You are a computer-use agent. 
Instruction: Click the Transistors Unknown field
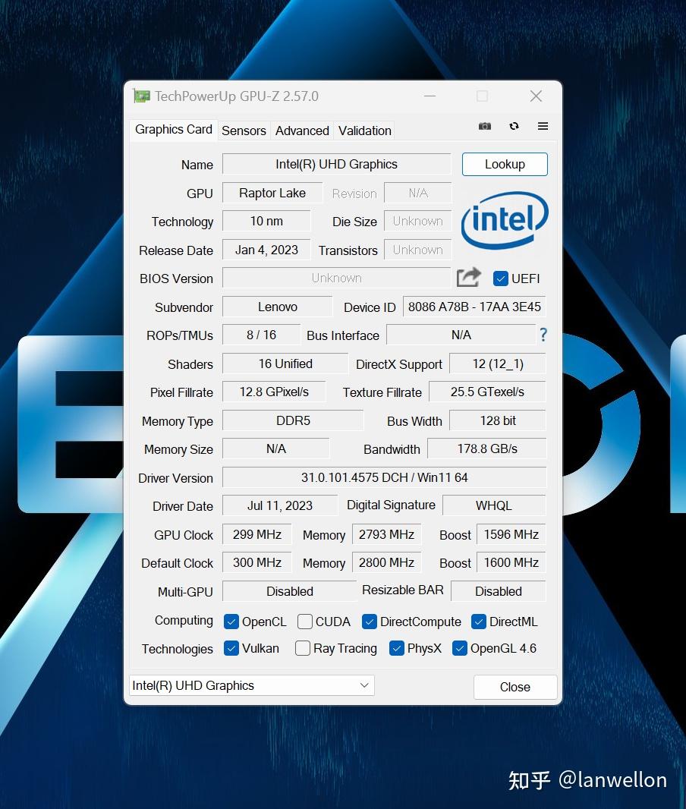click(418, 250)
